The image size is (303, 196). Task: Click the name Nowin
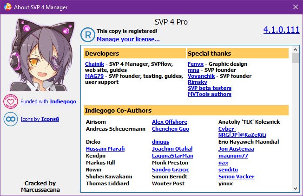pos(93,170)
